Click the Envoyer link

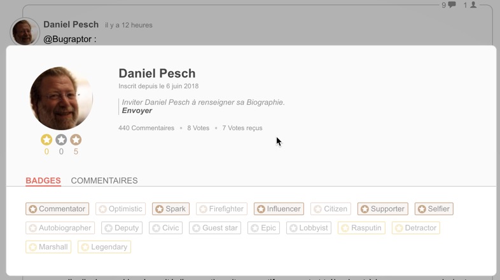coord(137,110)
